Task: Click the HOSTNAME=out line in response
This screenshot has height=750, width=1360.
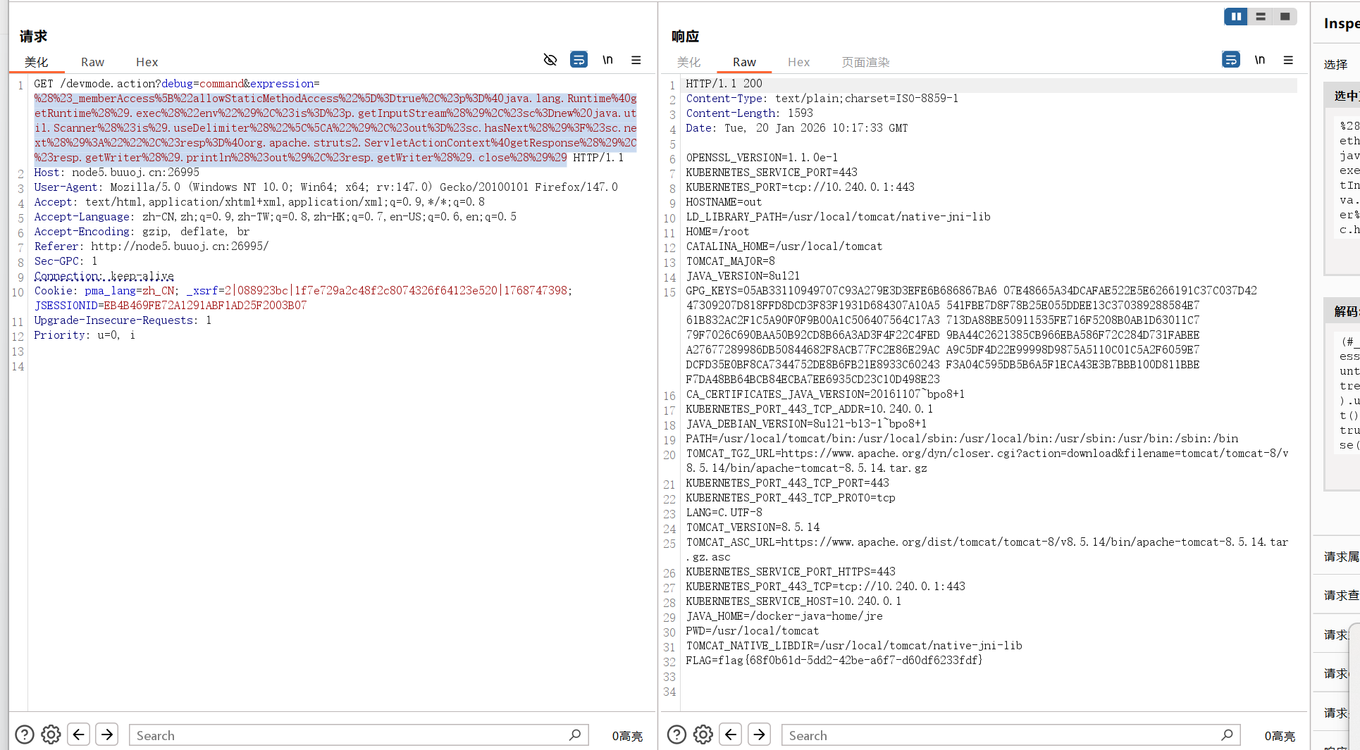Action: [x=724, y=201]
